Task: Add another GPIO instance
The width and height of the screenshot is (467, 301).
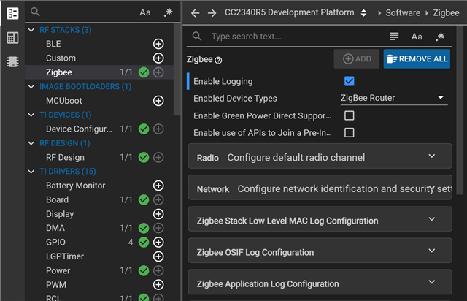Action: (x=158, y=243)
